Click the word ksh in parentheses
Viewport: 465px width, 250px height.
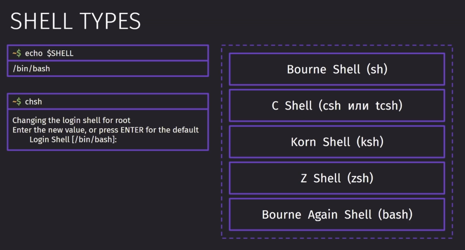[370, 142]
